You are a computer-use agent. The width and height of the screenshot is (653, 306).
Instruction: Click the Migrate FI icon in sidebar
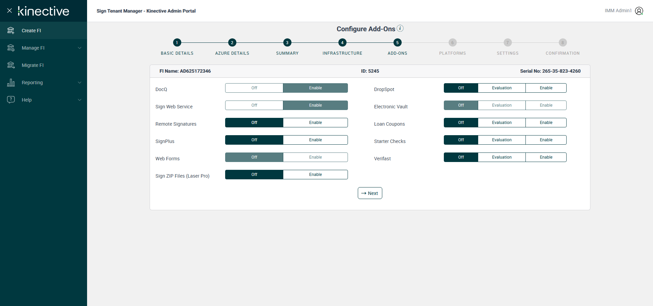tap(11, 65)
